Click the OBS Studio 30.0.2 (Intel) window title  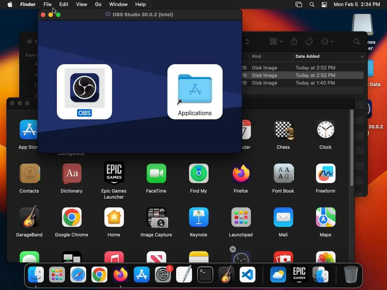coord(142,15)
